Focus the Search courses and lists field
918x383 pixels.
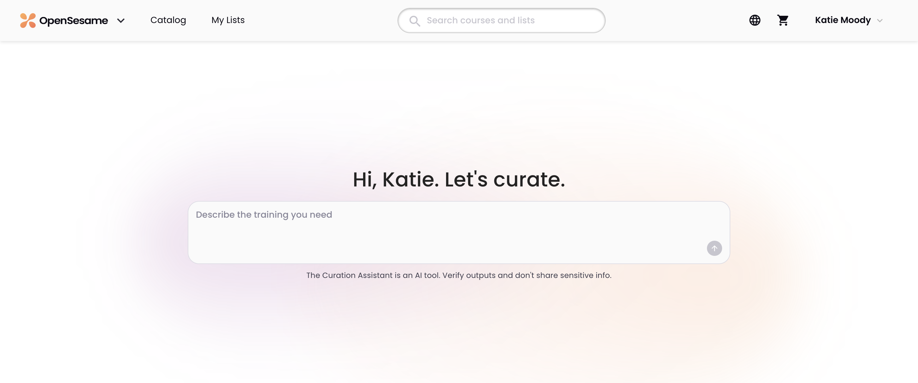(x=501, y=21)
